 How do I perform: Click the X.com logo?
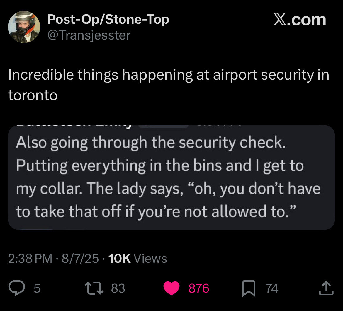point(299,20)
